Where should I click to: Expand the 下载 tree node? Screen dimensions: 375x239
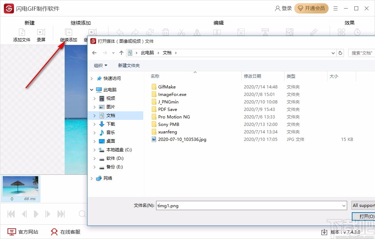click(95, 124)
